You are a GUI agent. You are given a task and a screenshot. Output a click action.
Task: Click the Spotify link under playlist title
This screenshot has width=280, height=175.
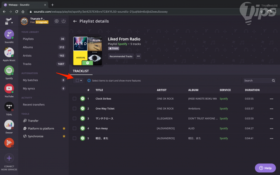122,44
